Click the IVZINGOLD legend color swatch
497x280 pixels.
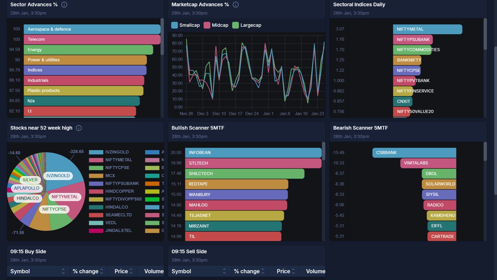pyautogui.click(x=96, y=152)
